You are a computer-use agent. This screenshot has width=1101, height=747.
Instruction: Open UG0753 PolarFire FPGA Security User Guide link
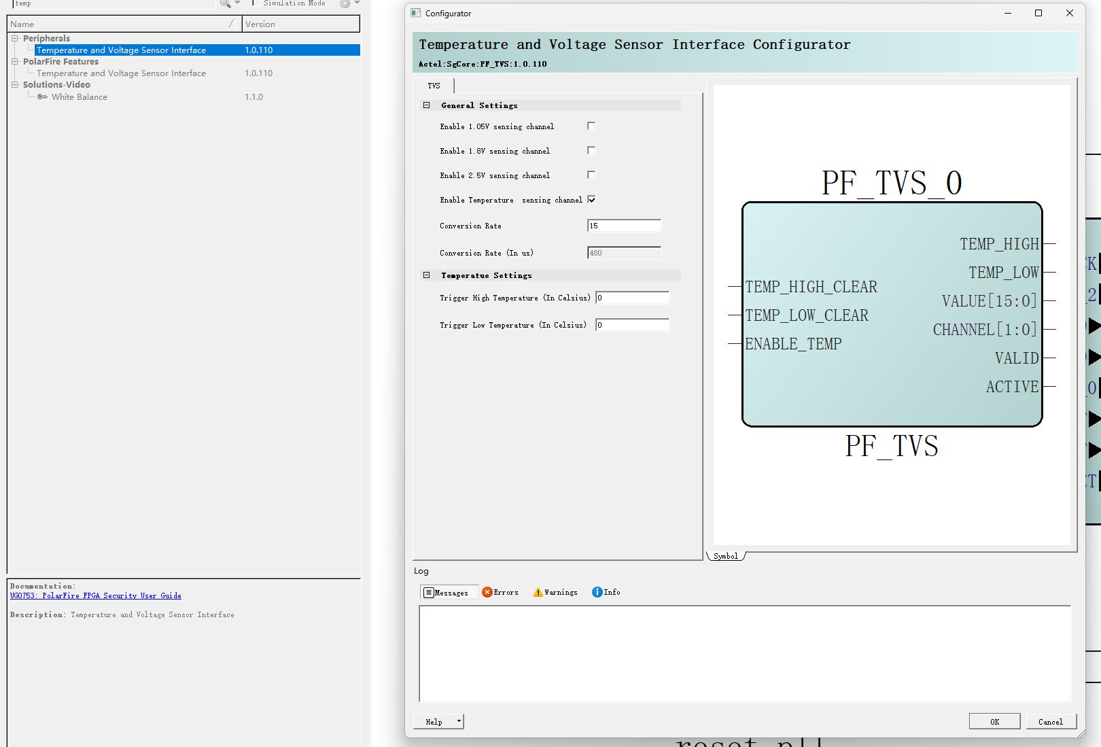pos(95,595)
